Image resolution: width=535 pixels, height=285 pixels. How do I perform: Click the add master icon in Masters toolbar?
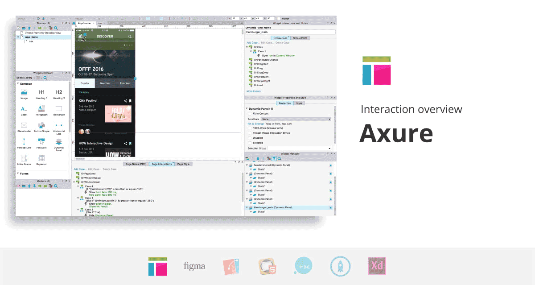coord(18,186)
